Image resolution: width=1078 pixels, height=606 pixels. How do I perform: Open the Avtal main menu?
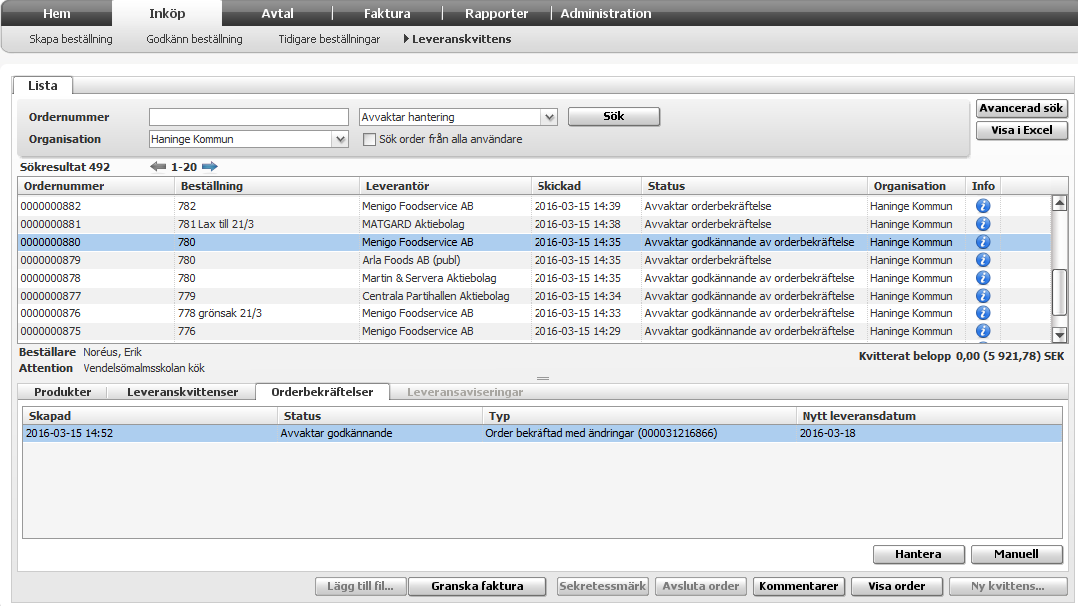coord(277,13)
